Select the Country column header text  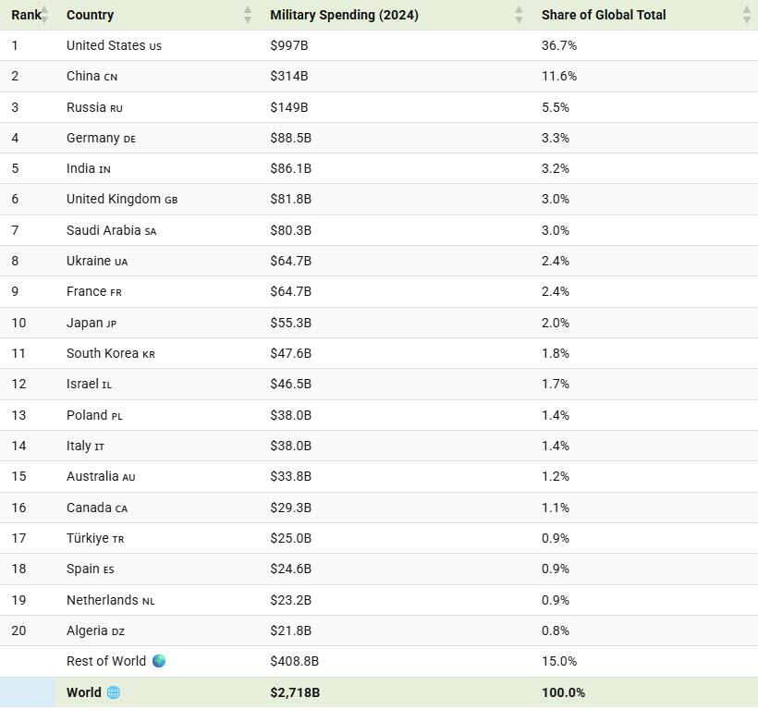coord(90,15)
